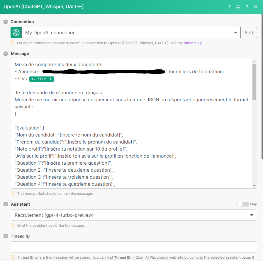Screen dimensions: 263x261
Task: Click the lightbulb hint icon under Message
Action: coord(13,193)
